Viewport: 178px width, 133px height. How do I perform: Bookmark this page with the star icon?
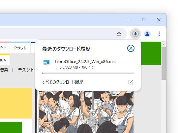119,34
